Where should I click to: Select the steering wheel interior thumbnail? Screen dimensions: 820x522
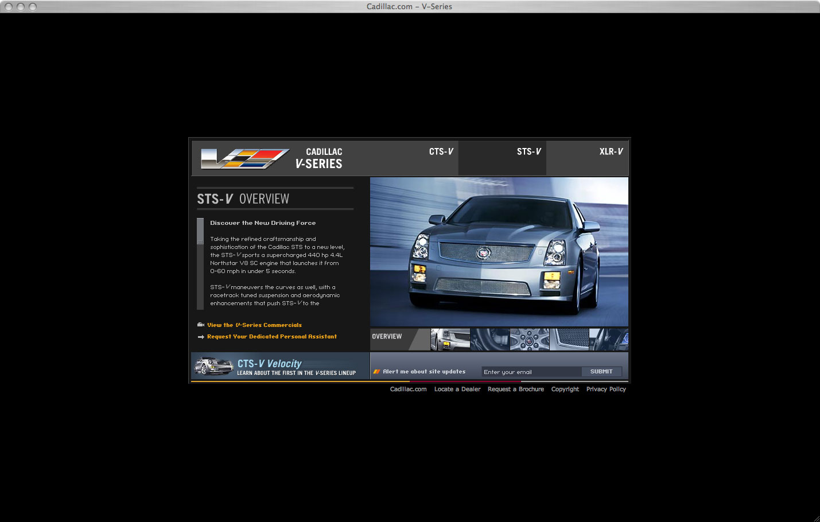point(490,339)
